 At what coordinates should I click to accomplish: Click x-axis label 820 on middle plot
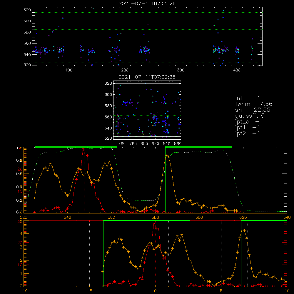pyautogui.click(x=156, y=144)
